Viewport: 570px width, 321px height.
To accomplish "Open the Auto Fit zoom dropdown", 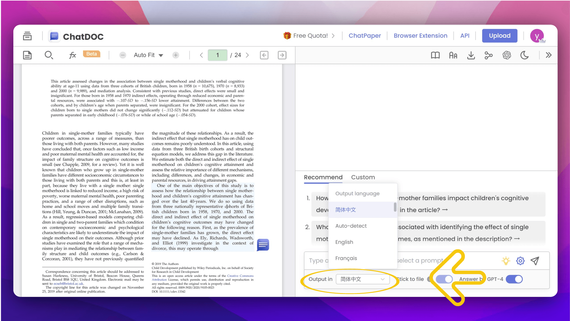I will [148, 55].
